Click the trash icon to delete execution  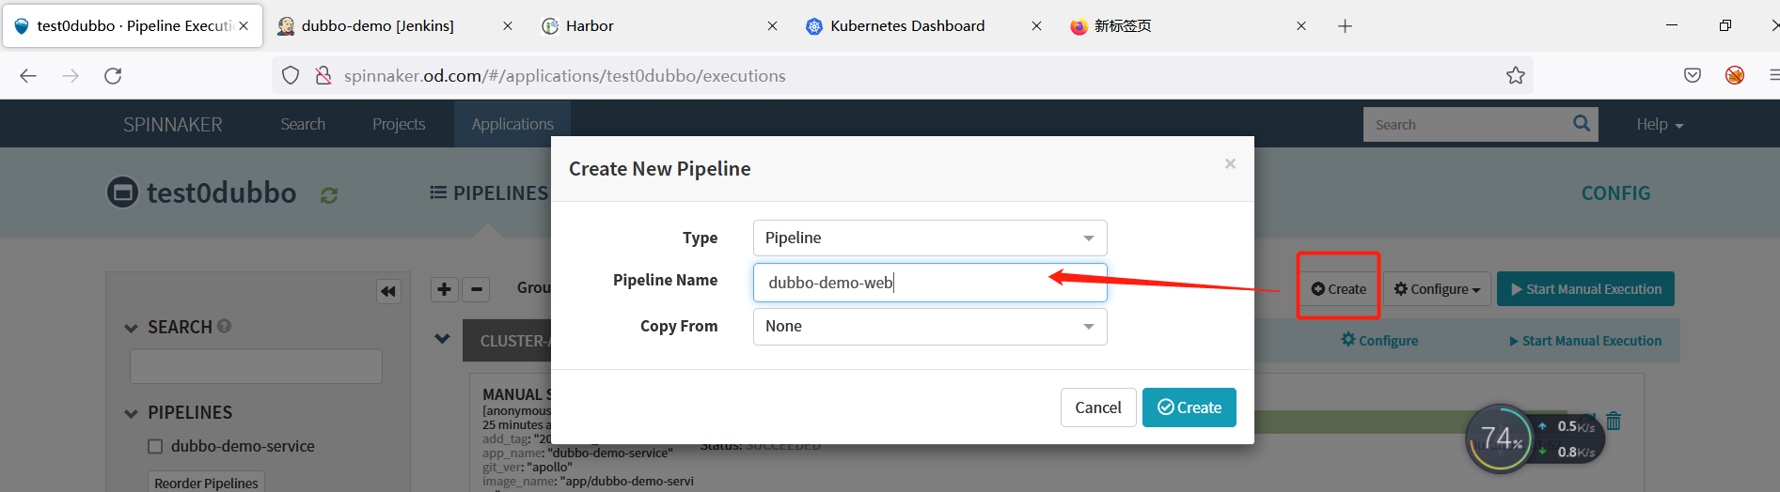(x=1614, y=422)
